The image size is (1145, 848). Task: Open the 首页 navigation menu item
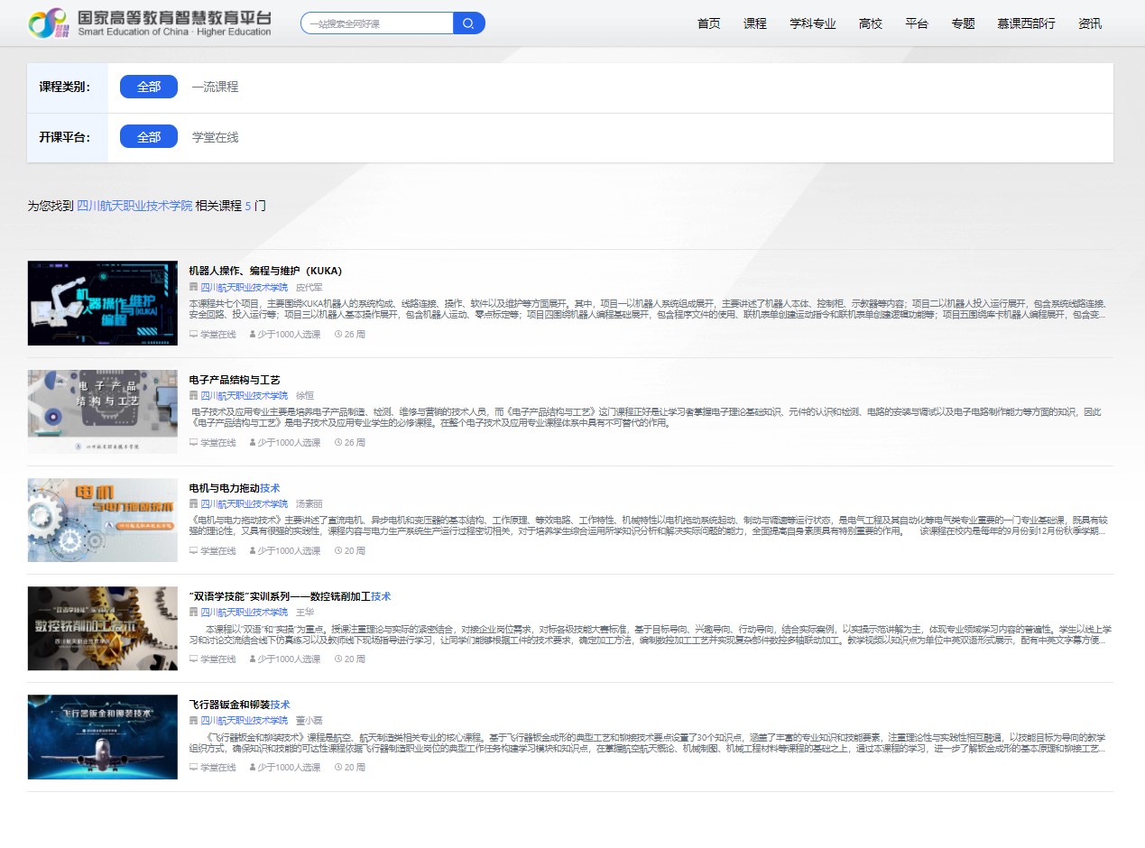tap(709, 23)
